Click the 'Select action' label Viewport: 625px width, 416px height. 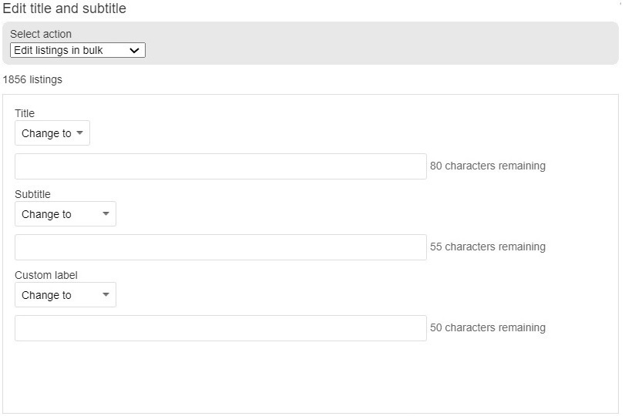coord(41,34)
